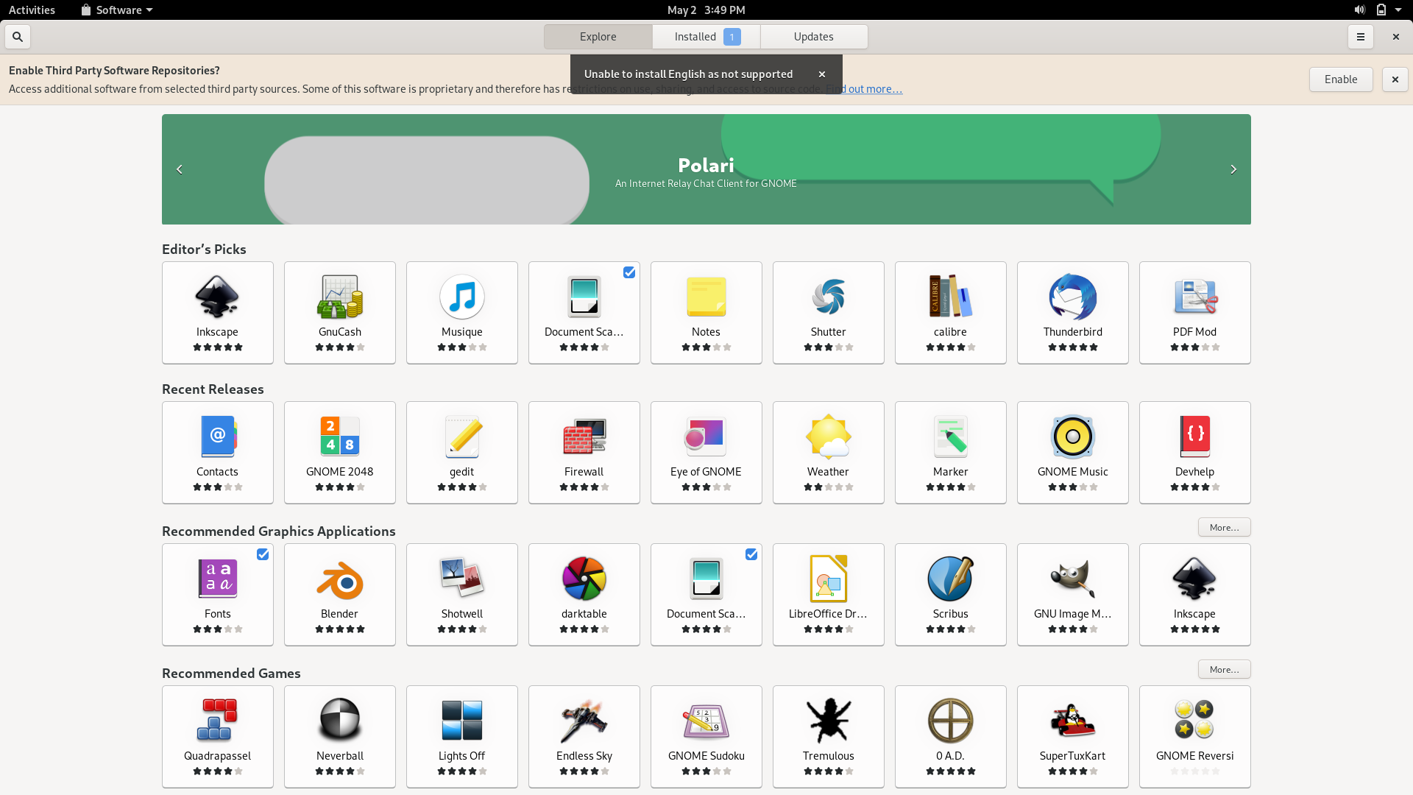The width and height of the screenshot is (1413, 795).
Task: Open the SuperTuxKart game tile
Action: tap(1072, 736)
